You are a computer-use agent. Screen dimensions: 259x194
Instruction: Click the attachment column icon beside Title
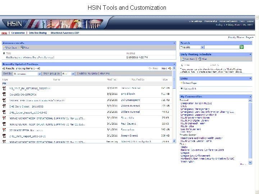4,53
